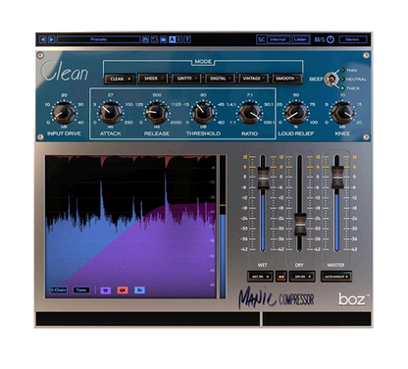The height and width of the screenshot is (369, 408).
Task: Click the WET fader label
Action: (x=263, y=265)
